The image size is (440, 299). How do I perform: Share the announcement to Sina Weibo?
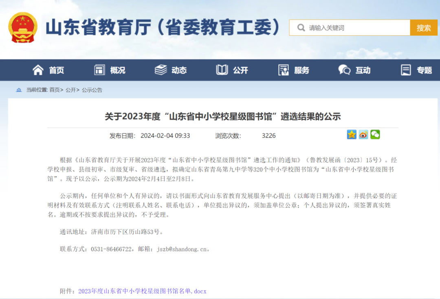click(x=363, y=135)
